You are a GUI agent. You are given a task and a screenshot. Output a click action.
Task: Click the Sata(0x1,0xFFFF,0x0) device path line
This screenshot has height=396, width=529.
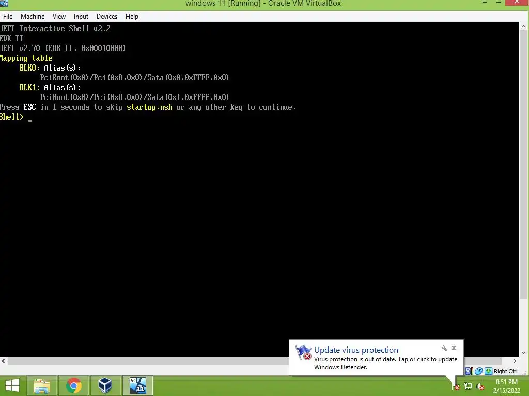(x=134, y=97)
